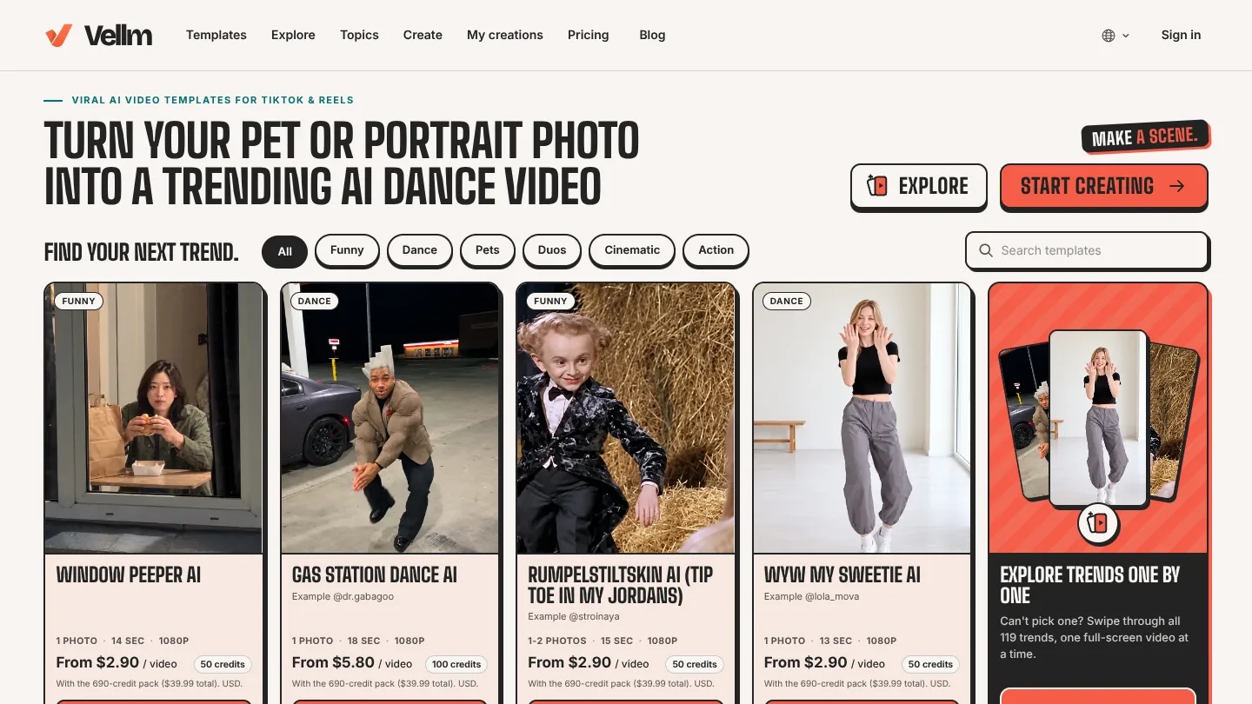
Task: Click the arrow on Start Creating button
Action: [x=1177, y=186]
